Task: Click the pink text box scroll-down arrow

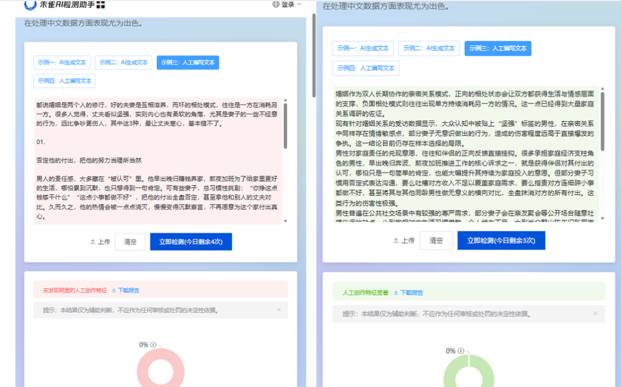Action: 285,221
